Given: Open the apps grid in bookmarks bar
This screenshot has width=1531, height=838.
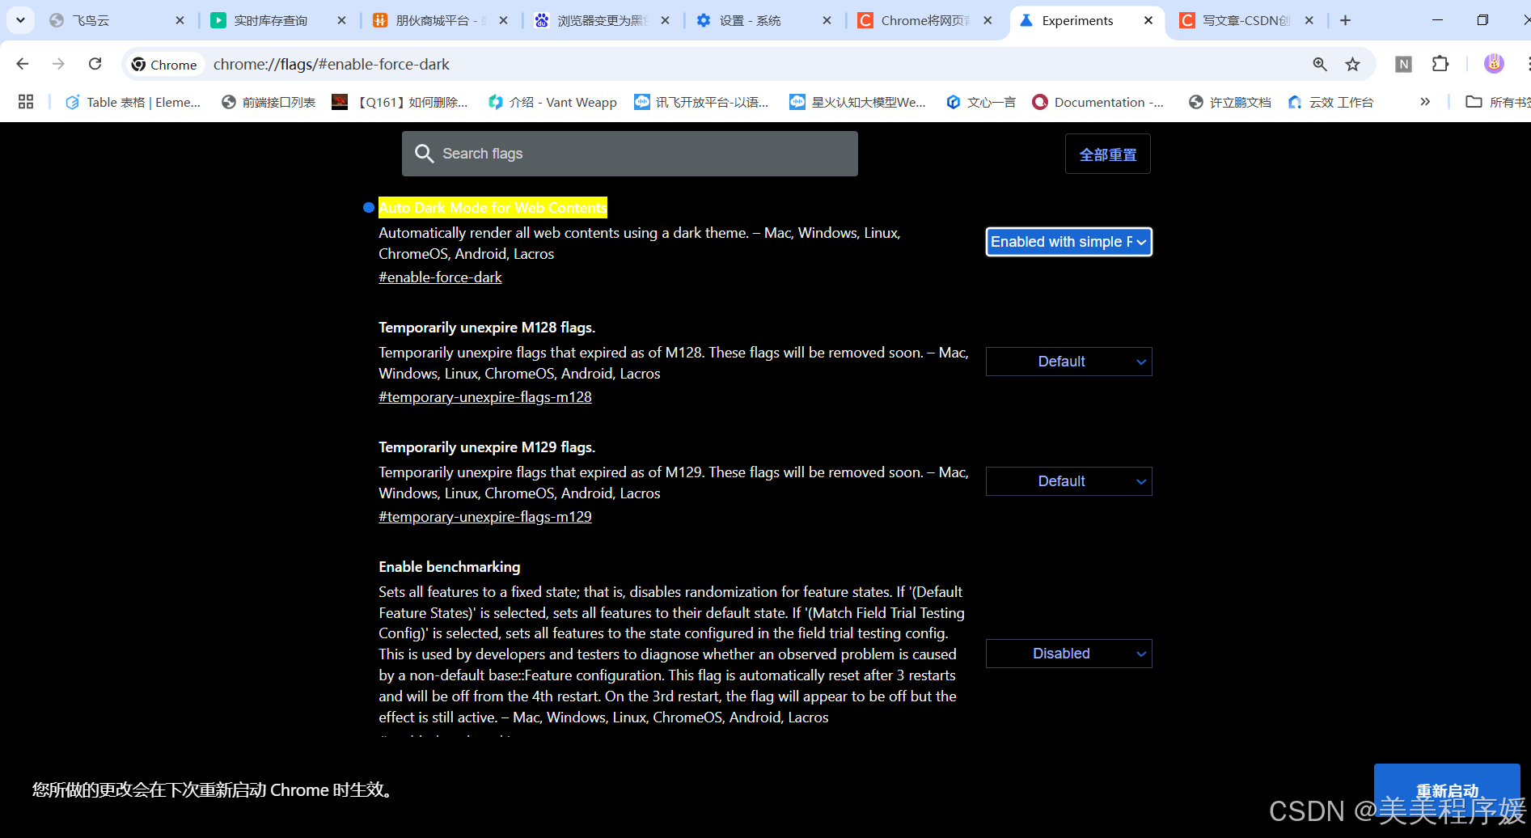Looking at the screenshot, I should 26,102.
